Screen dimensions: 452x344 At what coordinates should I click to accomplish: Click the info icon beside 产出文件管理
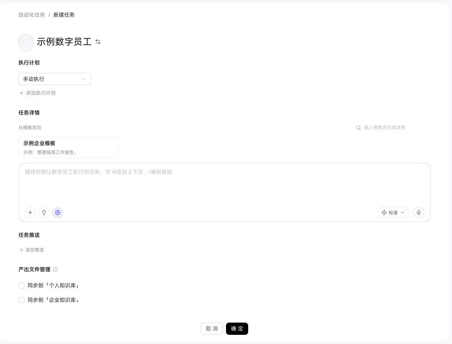(55, 269)
